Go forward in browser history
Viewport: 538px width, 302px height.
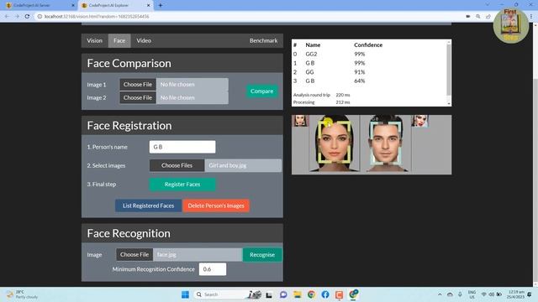pos(17,16)
